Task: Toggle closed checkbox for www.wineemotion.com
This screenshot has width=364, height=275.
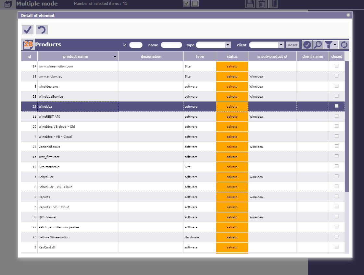Action: click(x=336, y=66)
